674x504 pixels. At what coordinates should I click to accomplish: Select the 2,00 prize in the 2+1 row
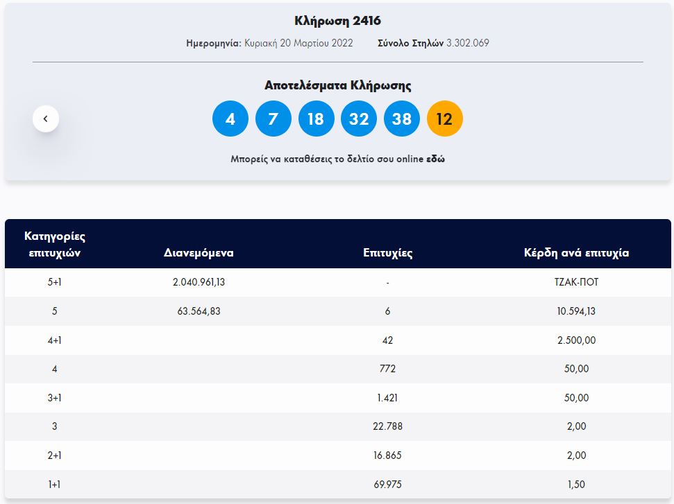tap(576, 455)
